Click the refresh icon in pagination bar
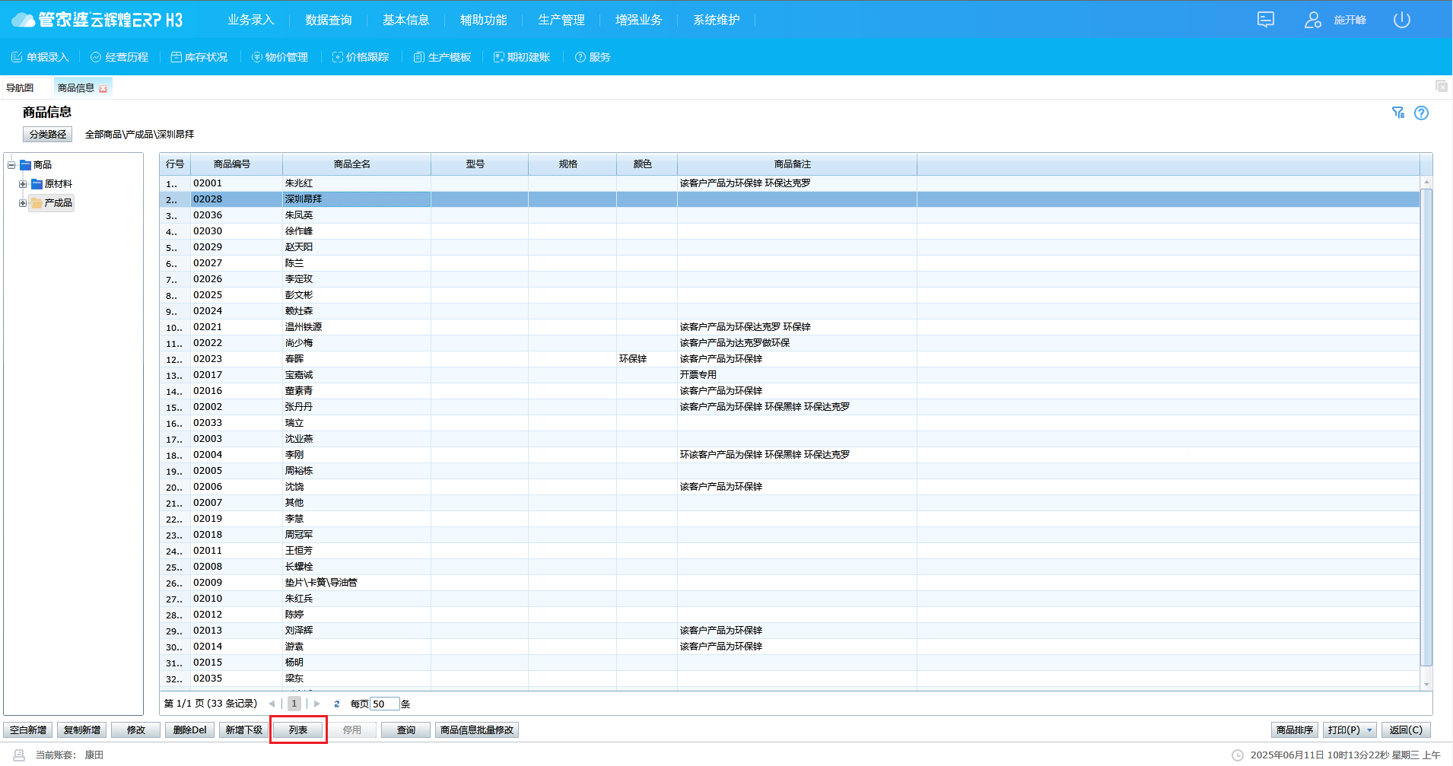 (336, 704)
